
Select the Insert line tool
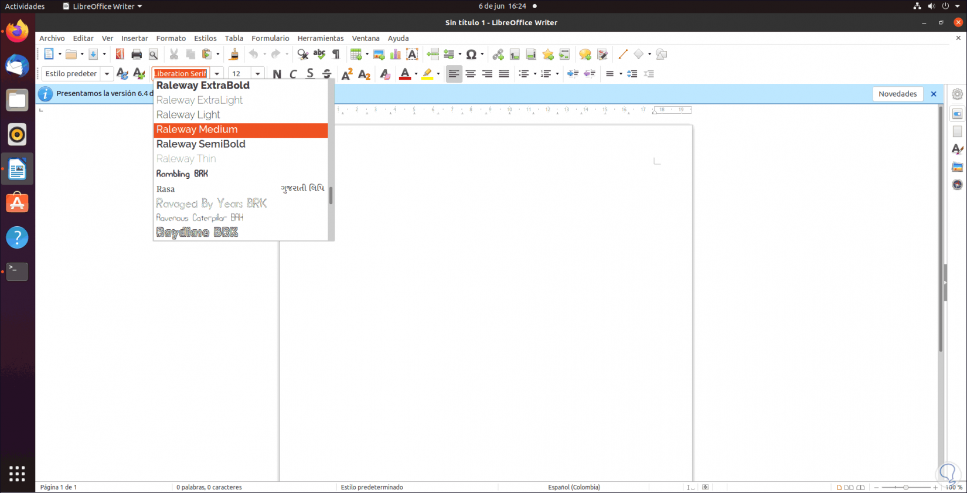point(622,55)
